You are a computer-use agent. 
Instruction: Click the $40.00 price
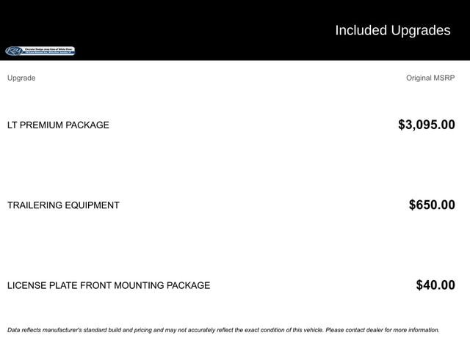435,285
